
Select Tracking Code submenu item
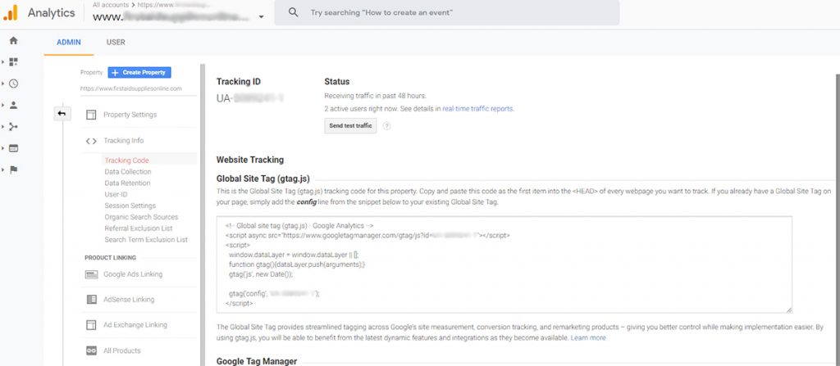tap(126, 160)
